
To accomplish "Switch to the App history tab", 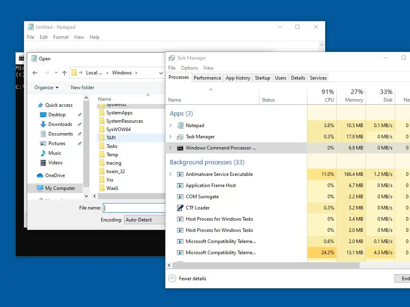I will (x=238, y=78).
